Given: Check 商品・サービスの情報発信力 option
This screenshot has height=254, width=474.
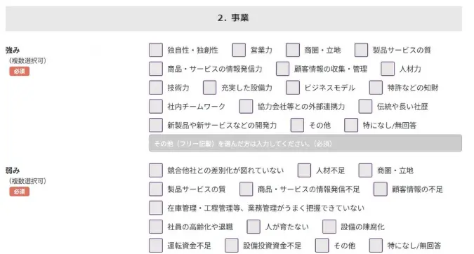Looking at the screenshot, I should (156, 69).
